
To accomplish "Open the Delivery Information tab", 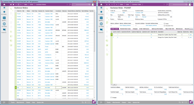I will (157, 29).
